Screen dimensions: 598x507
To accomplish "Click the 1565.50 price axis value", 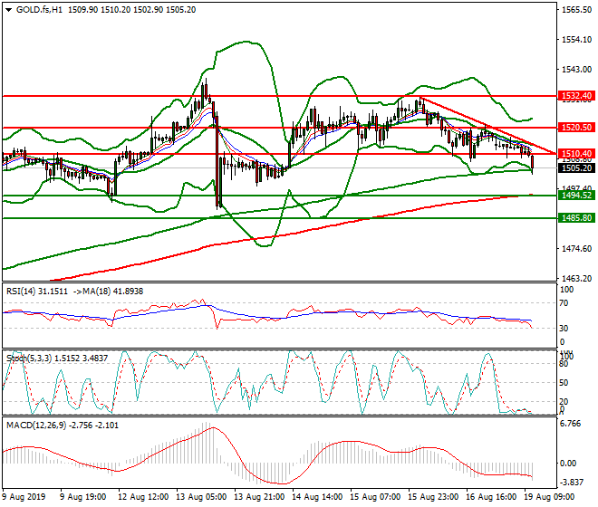I will point(576,10).
